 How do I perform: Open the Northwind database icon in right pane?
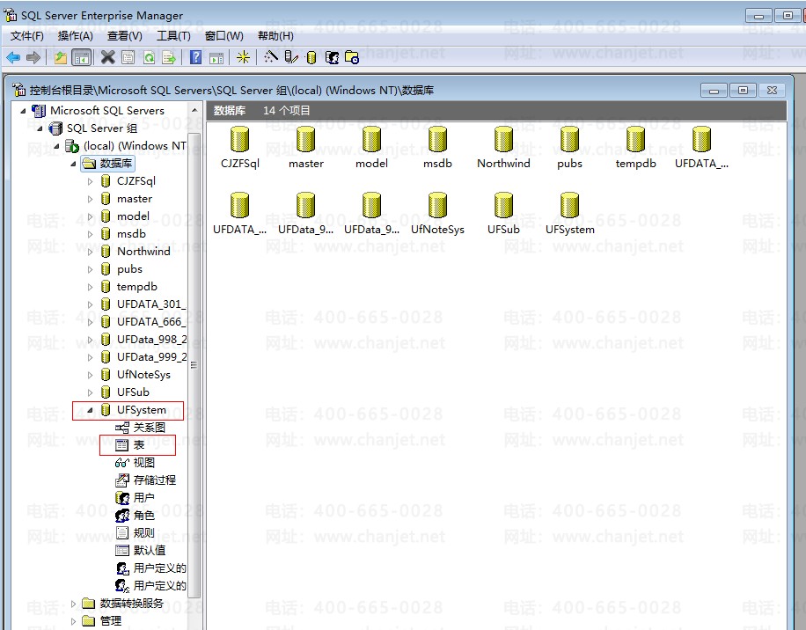click(x=503, y=141)
